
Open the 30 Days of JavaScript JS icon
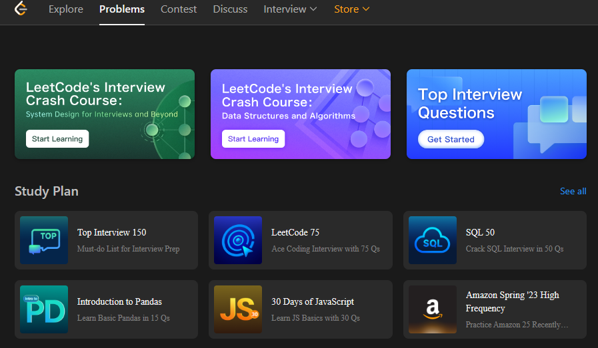click(x=238, y=309)
